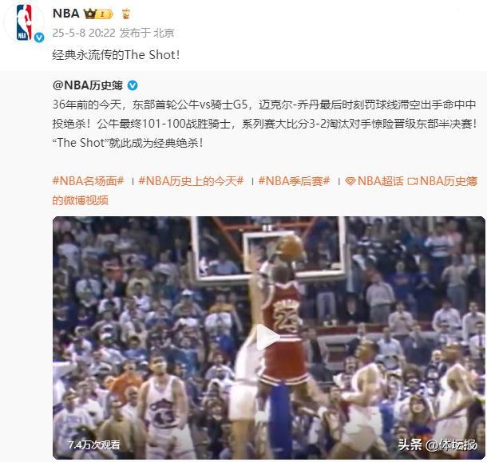Open the #NBA季后赛# hashtag
The width and height of the screenshot is (487, 462).
coord(294,181)
